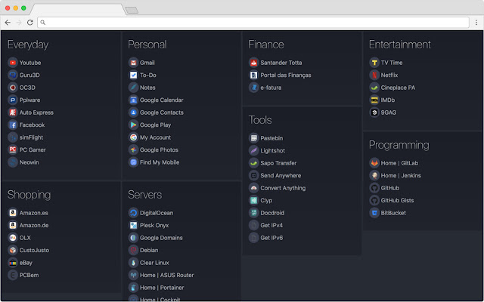
Task: Click the Auto Express AE icon
Action: (13, 112)
